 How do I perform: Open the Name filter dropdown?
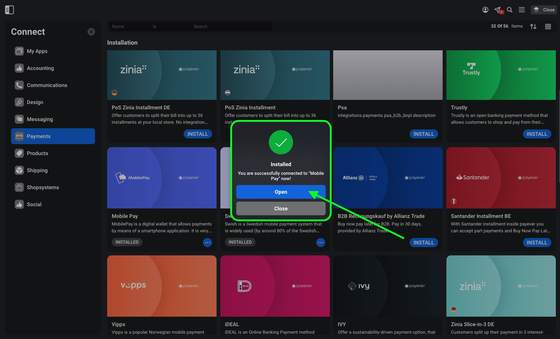(x=129, y=26)
